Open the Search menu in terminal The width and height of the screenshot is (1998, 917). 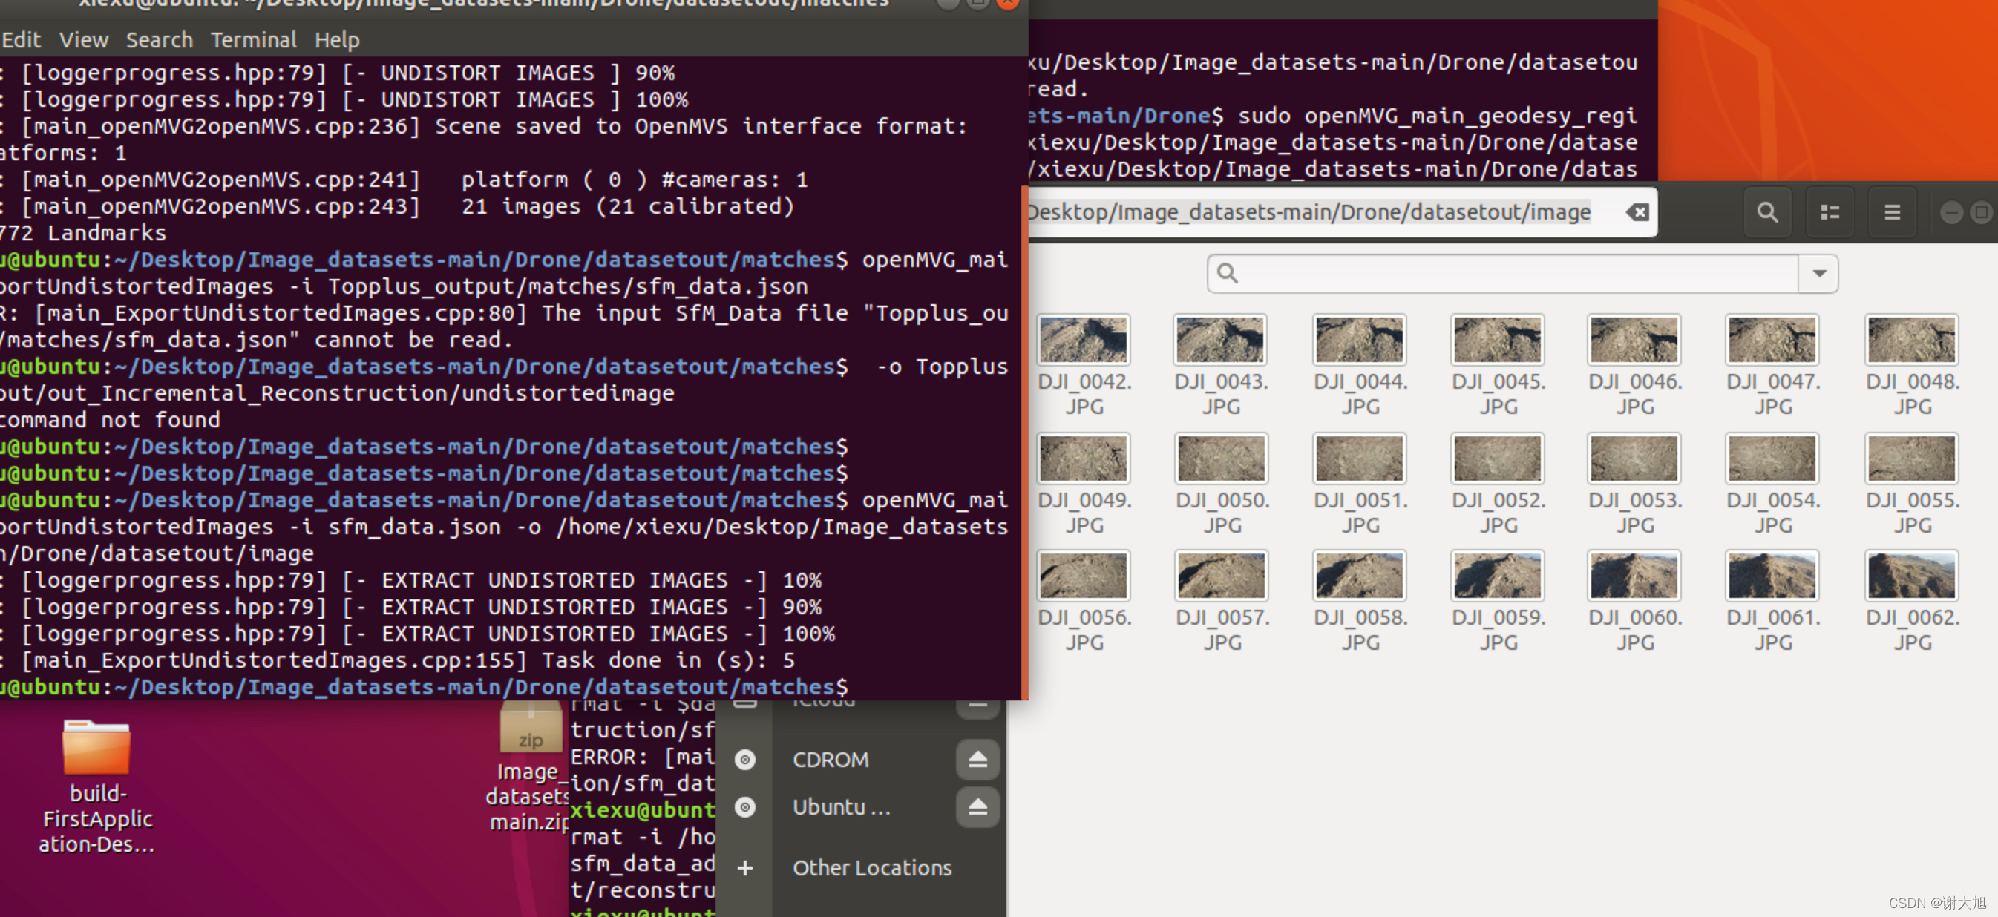pyautogui.click(x=159, y=39)
